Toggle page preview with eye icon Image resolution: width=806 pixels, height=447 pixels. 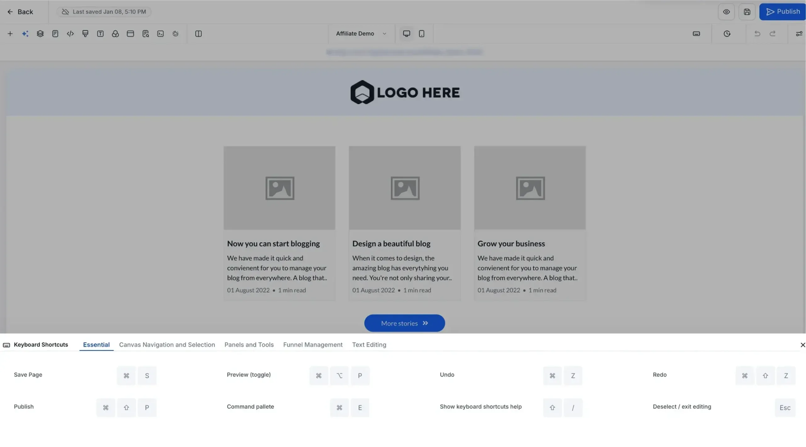(726, 12)
